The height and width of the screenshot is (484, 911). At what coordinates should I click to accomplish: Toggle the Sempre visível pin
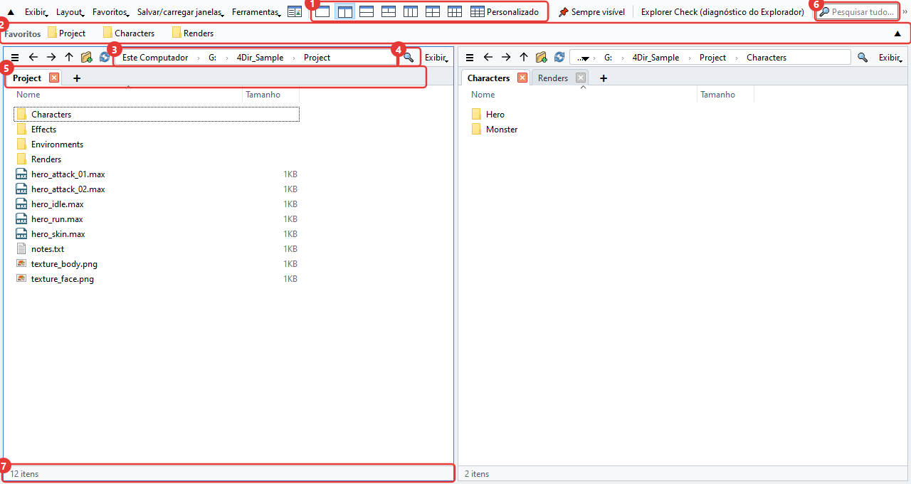[x=591, y=12]
